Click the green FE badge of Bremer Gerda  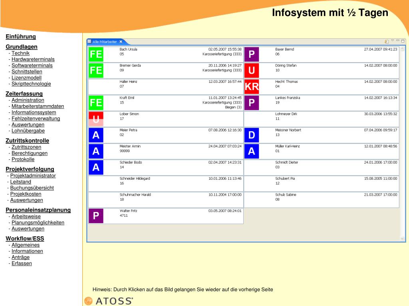(x=96, y=71)
